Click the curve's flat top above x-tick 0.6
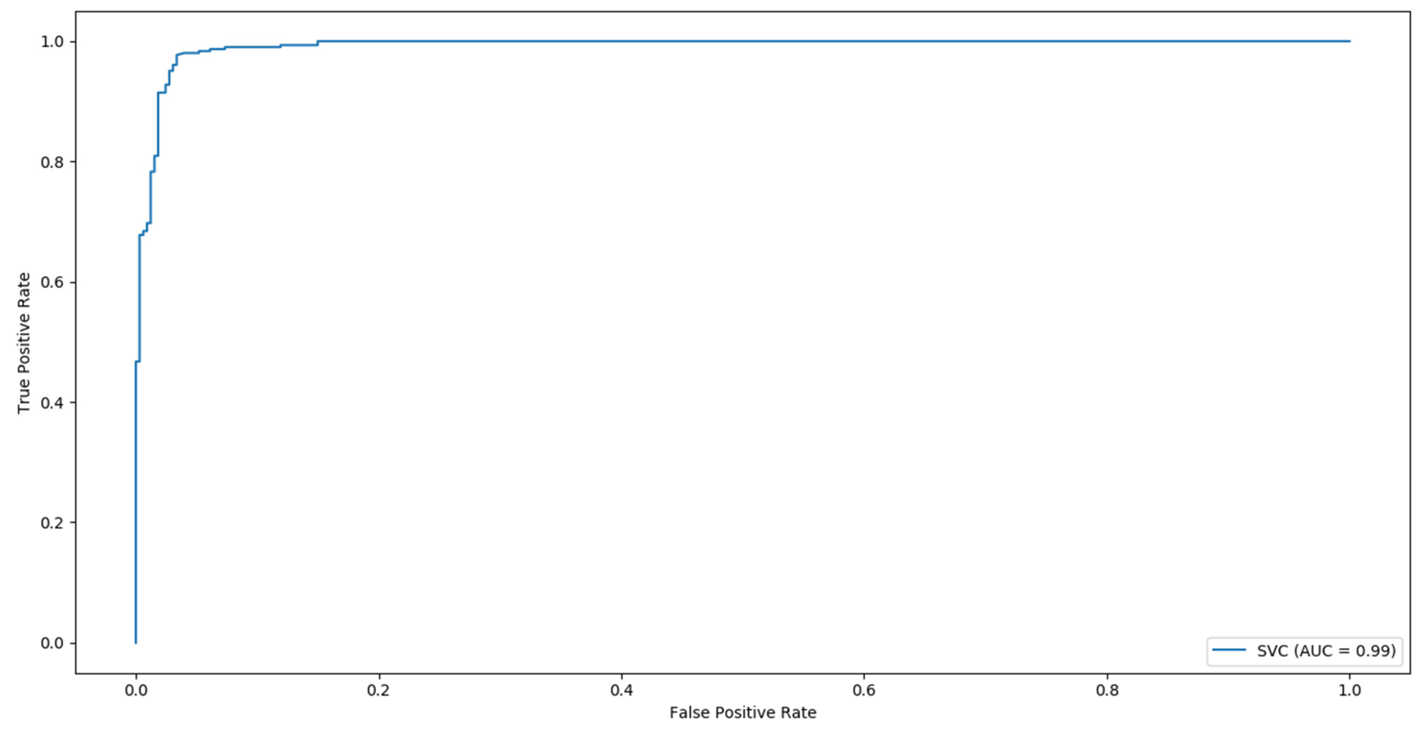The height and width of the screenshot is (730, 1421). point(864,41)
